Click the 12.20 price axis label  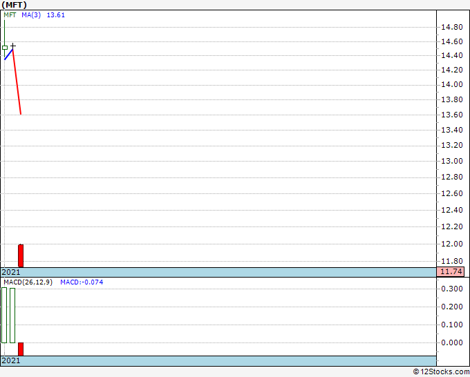point(452,226)
